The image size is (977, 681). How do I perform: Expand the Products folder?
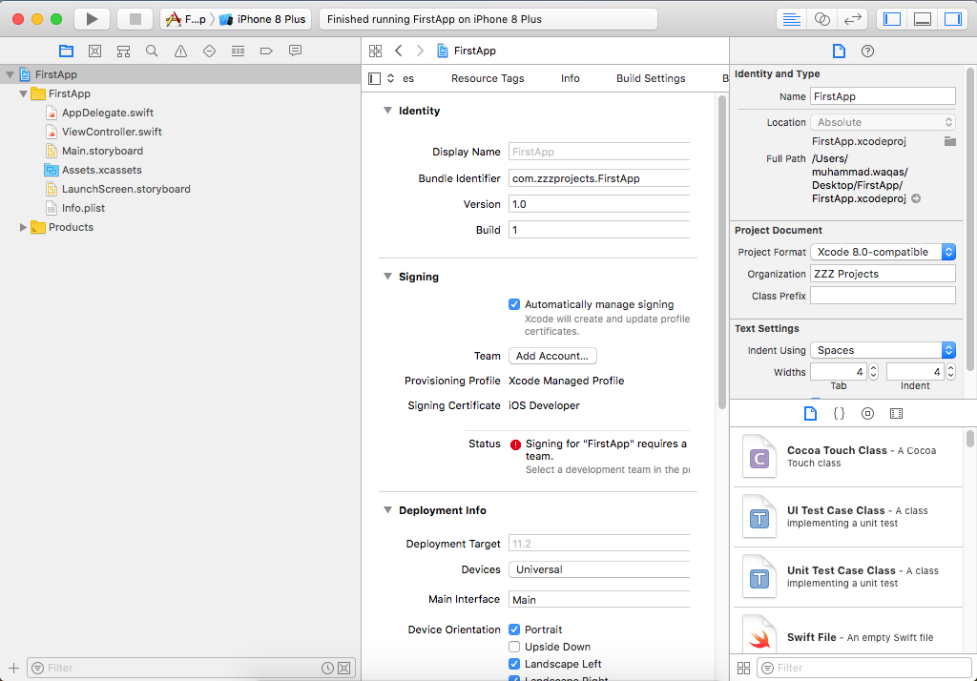[23, 227]
